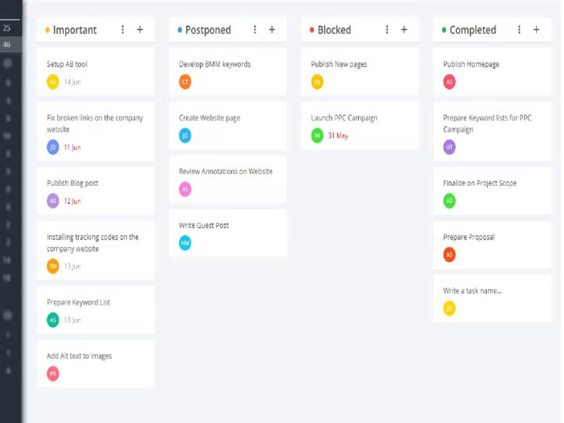Click the JD avatar on Create Website page card

pos(185,135)
